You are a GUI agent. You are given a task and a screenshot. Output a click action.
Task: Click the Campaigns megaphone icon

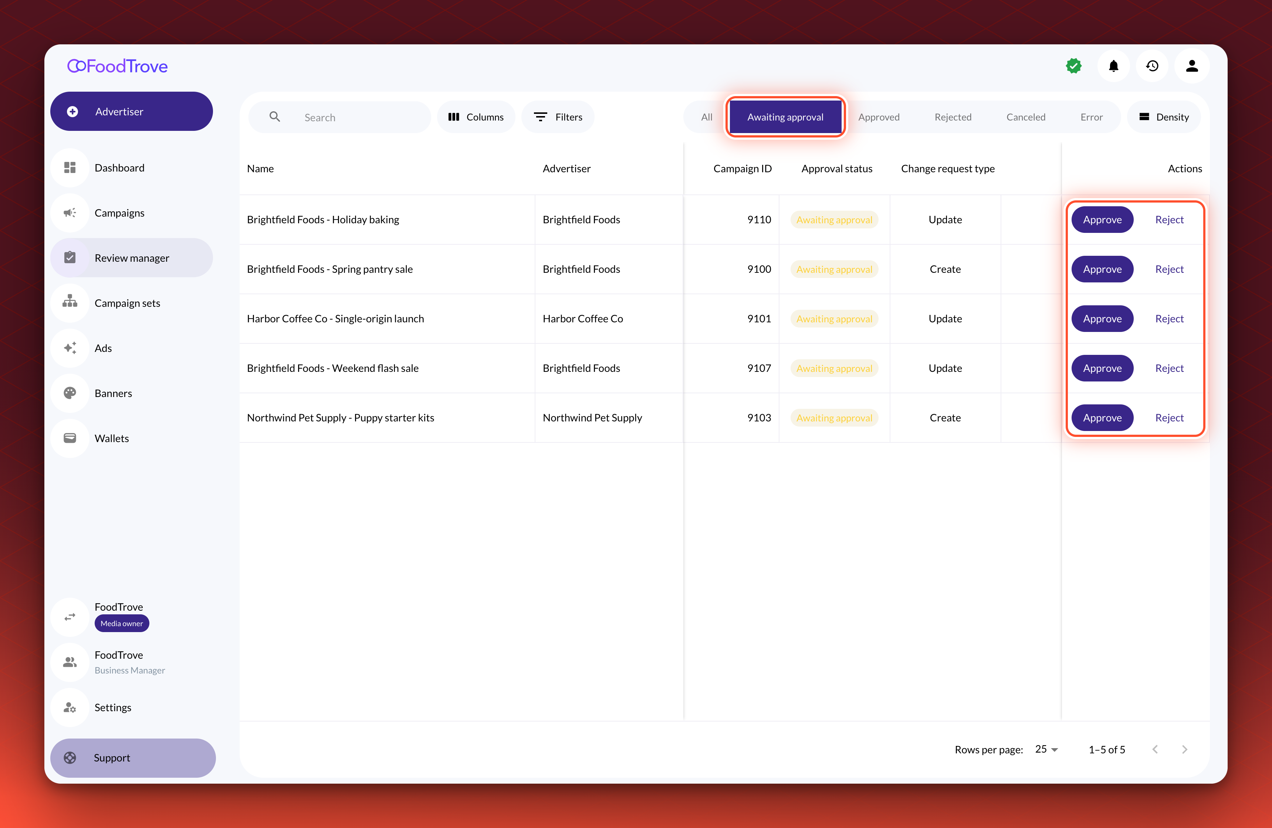point(70,213)
